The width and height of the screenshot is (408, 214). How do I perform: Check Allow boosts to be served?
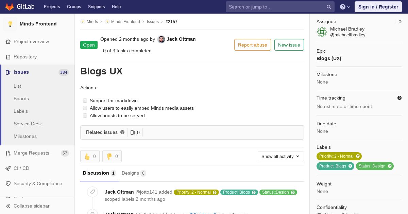coord(85,115)
